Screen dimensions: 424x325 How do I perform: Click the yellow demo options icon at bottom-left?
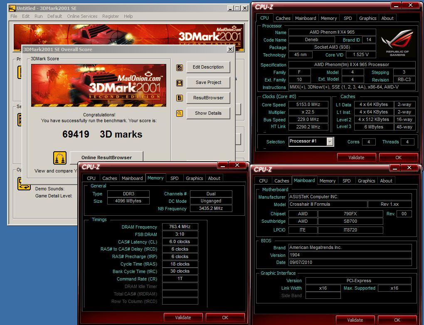[x=24, y=184]
